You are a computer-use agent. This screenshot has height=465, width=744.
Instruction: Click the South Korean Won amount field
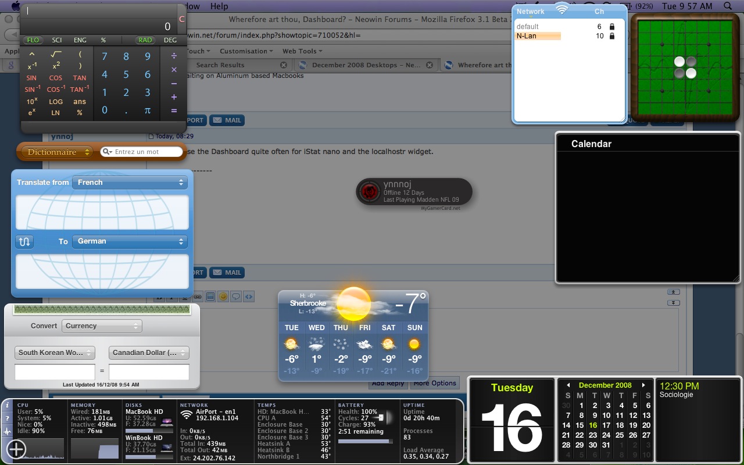(55, 372)
